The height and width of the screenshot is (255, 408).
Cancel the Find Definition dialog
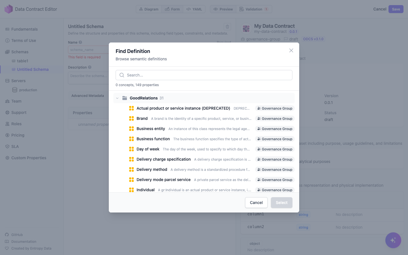(256, 203)
